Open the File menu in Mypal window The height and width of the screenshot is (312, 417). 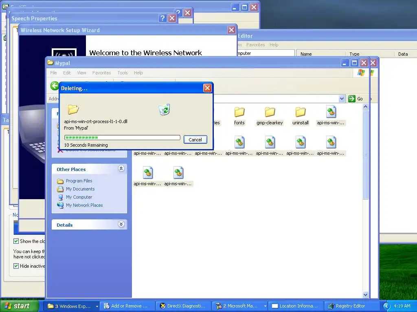[x=53, y=73]
